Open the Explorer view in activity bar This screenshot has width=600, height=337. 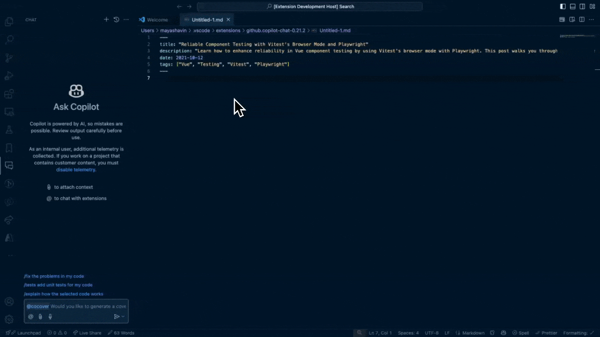click(x=9, y=22)
